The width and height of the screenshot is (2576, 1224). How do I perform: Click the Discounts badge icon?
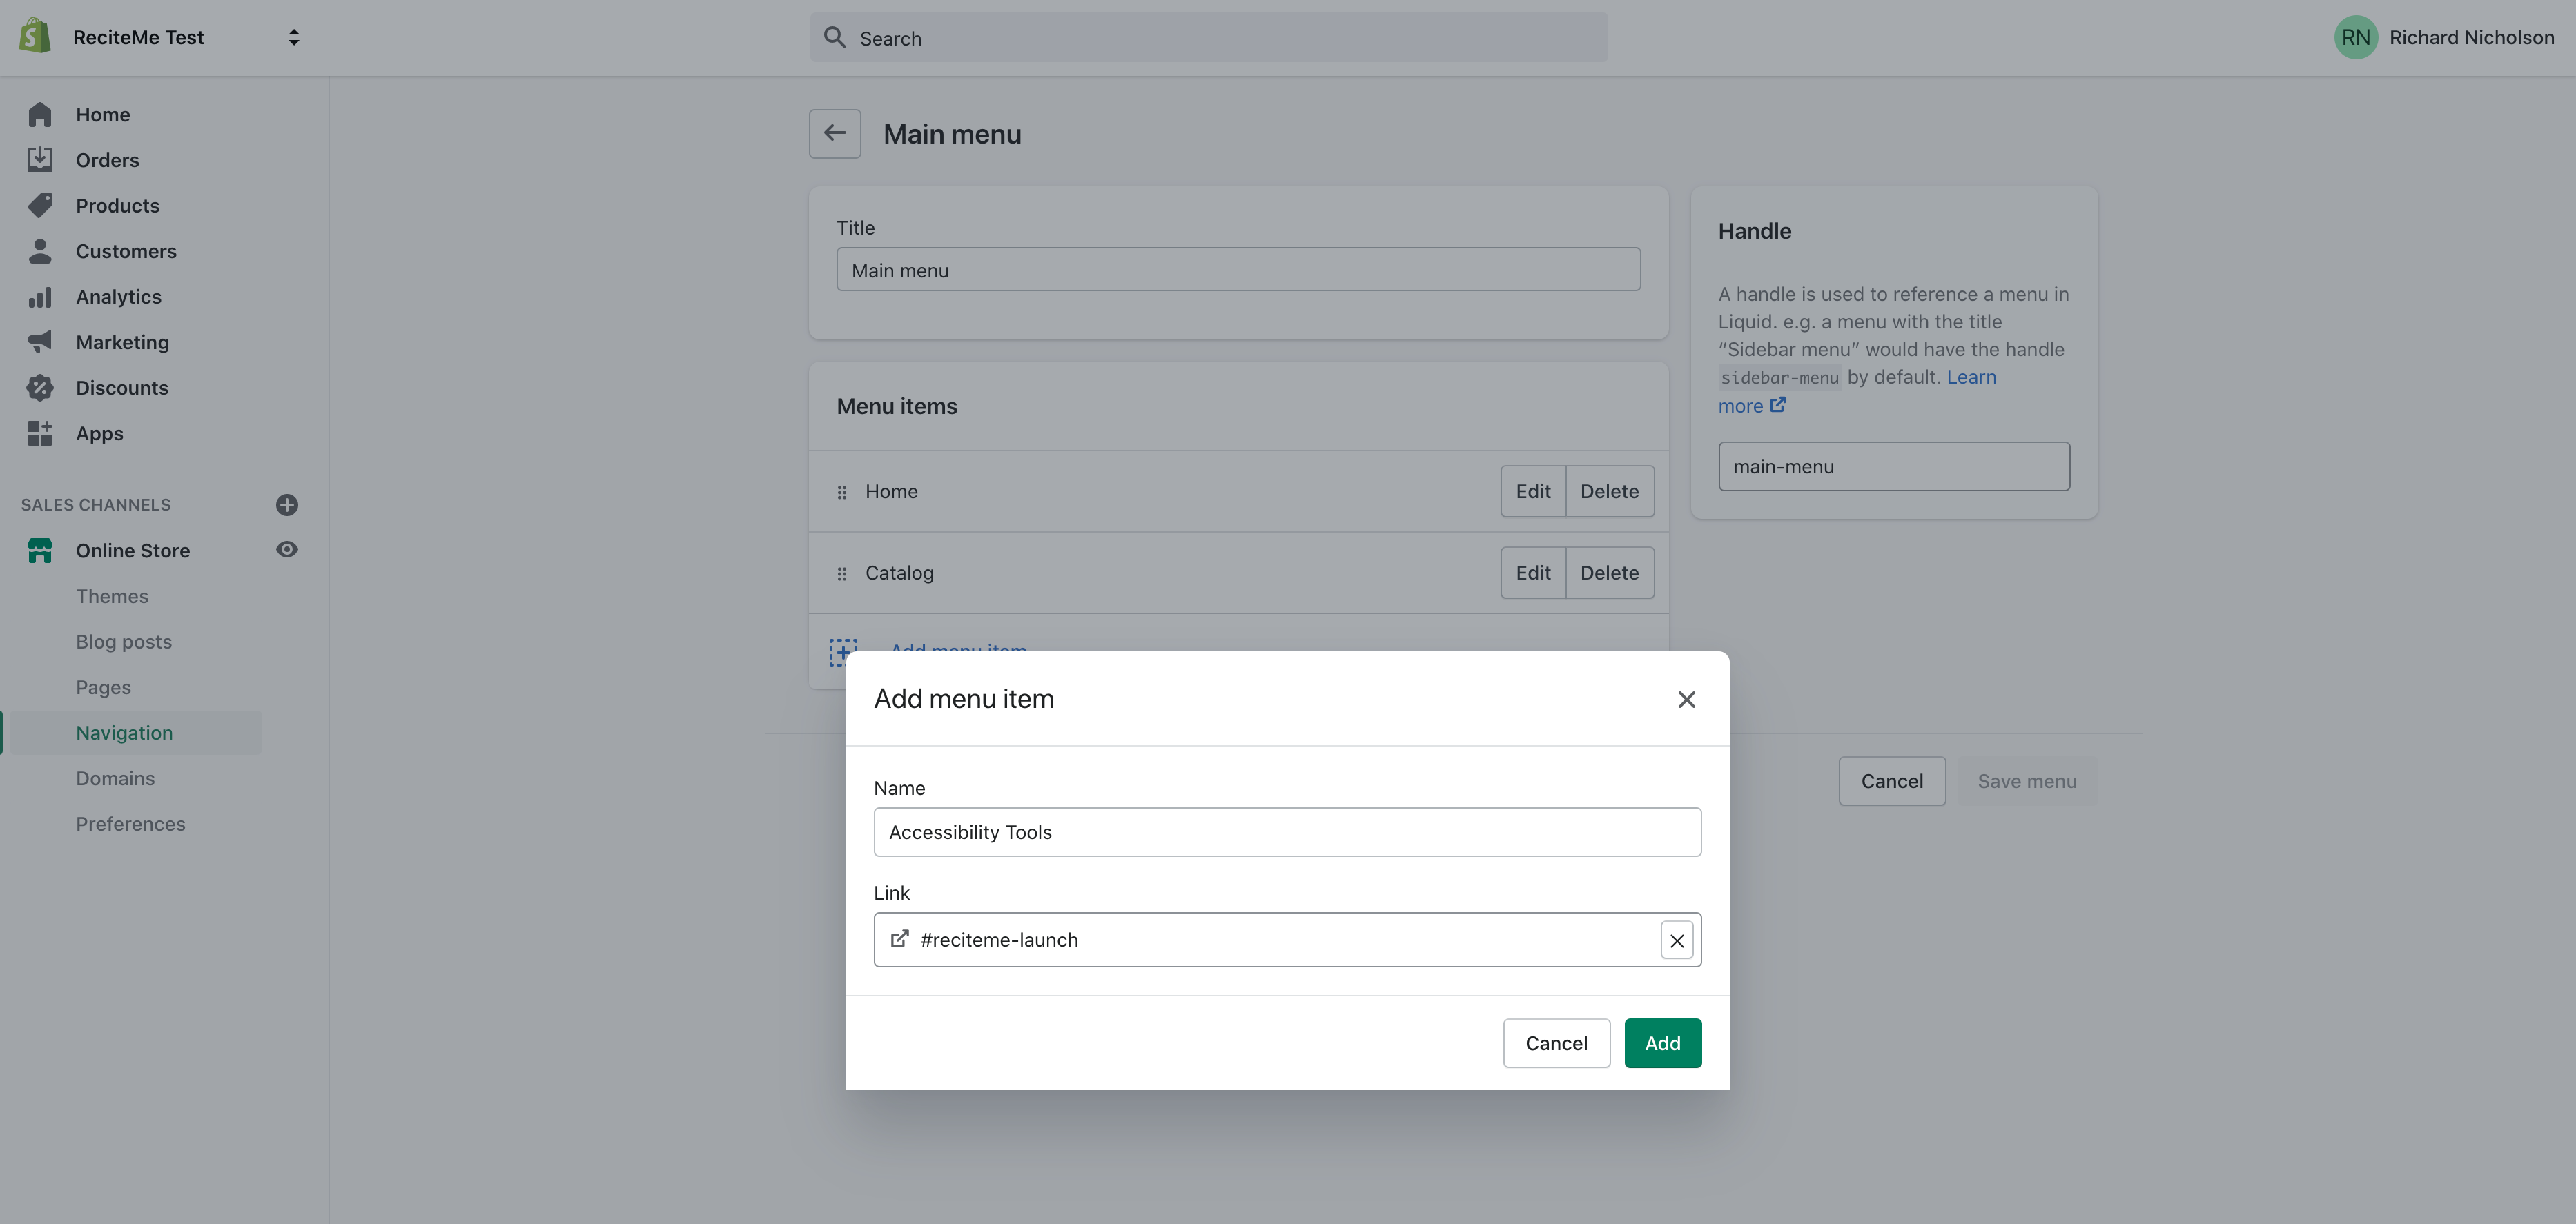(40, 388)
